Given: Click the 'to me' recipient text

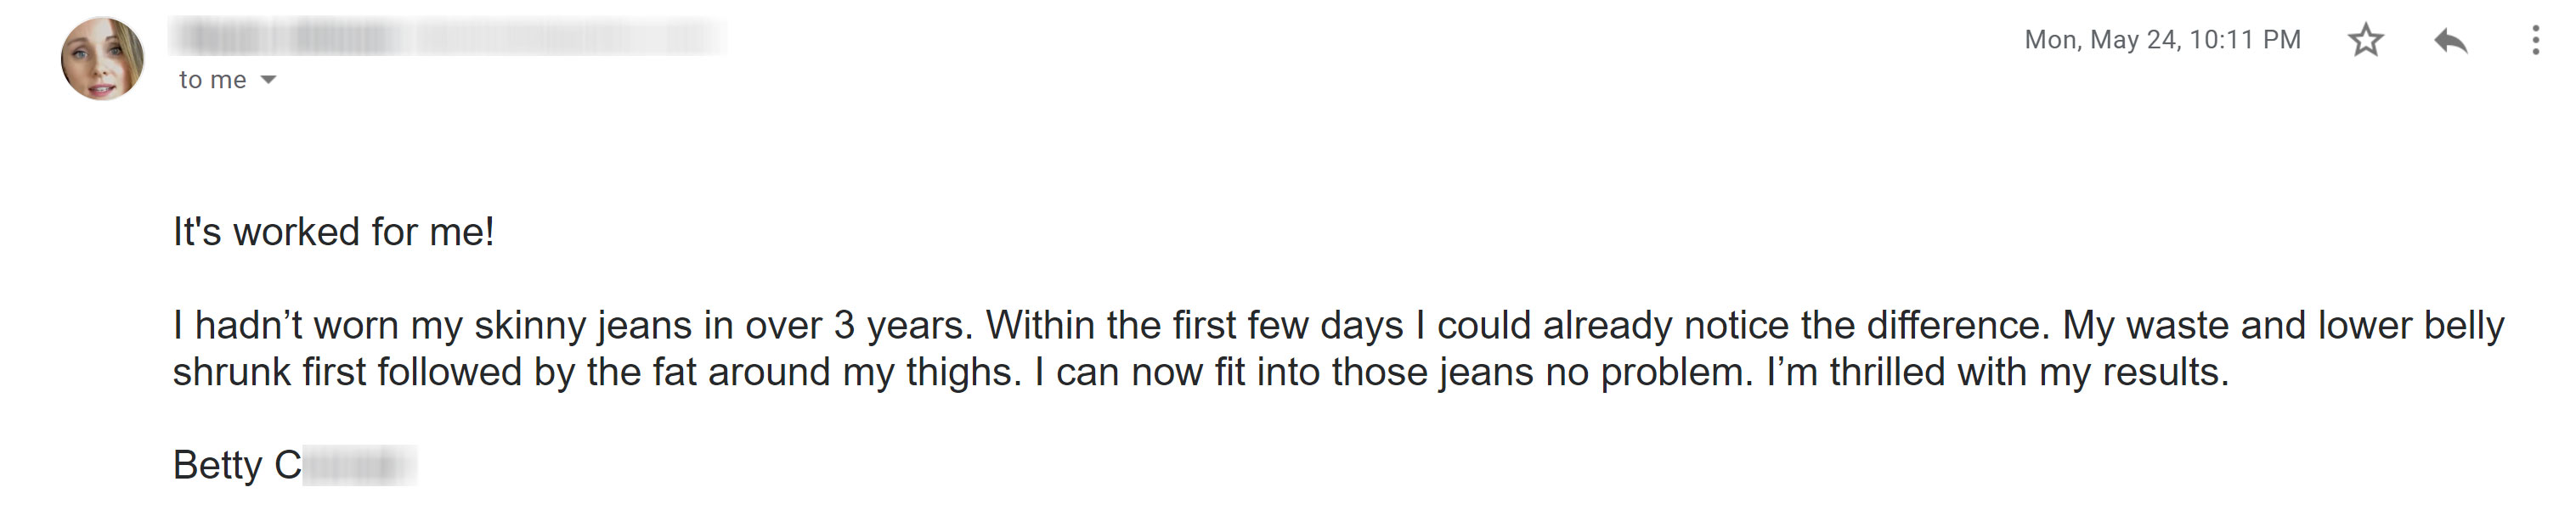Looking at the screenshot, I should [212, 80].
